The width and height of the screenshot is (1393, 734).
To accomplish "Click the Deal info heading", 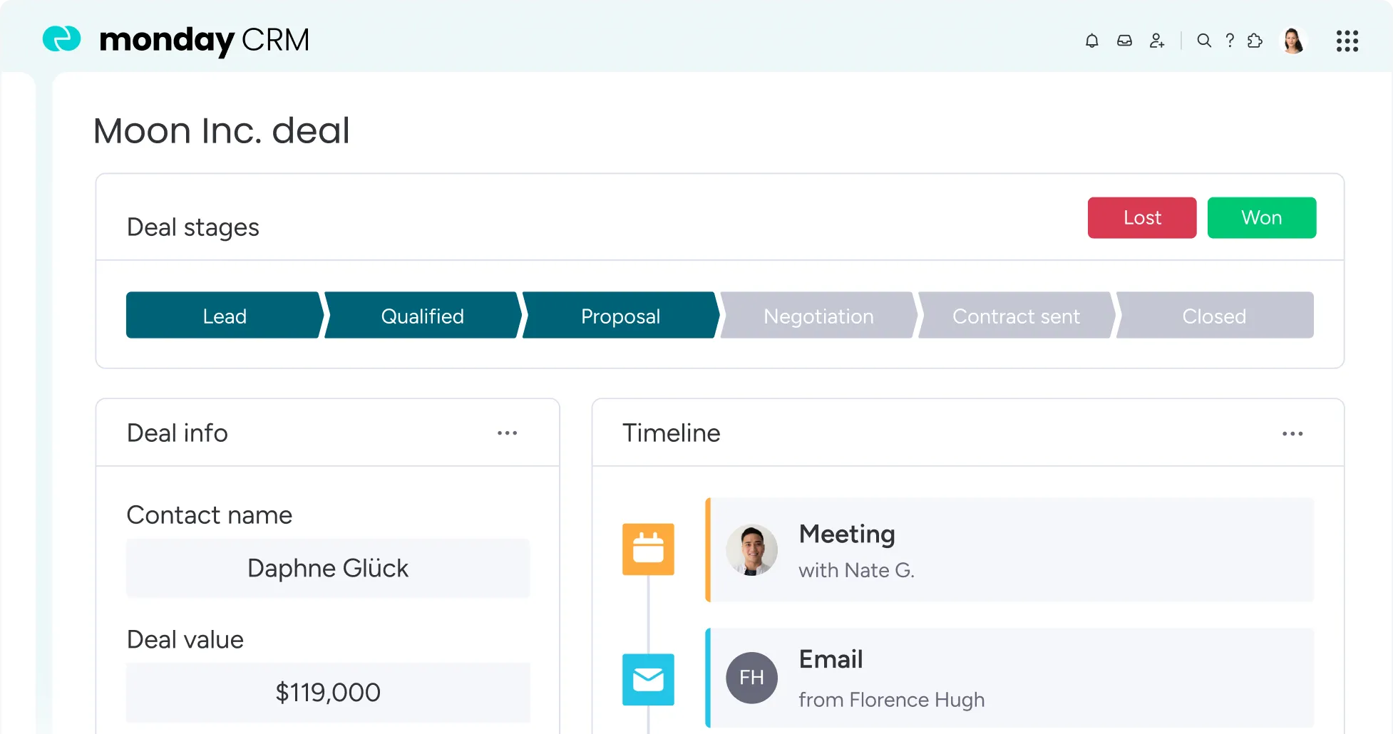I will pos(177,433).
